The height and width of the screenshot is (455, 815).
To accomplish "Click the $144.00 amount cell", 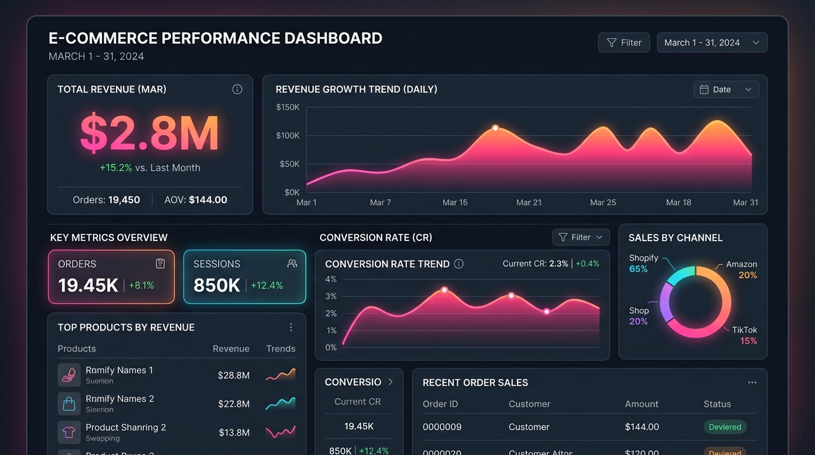I will click(642, 427).
